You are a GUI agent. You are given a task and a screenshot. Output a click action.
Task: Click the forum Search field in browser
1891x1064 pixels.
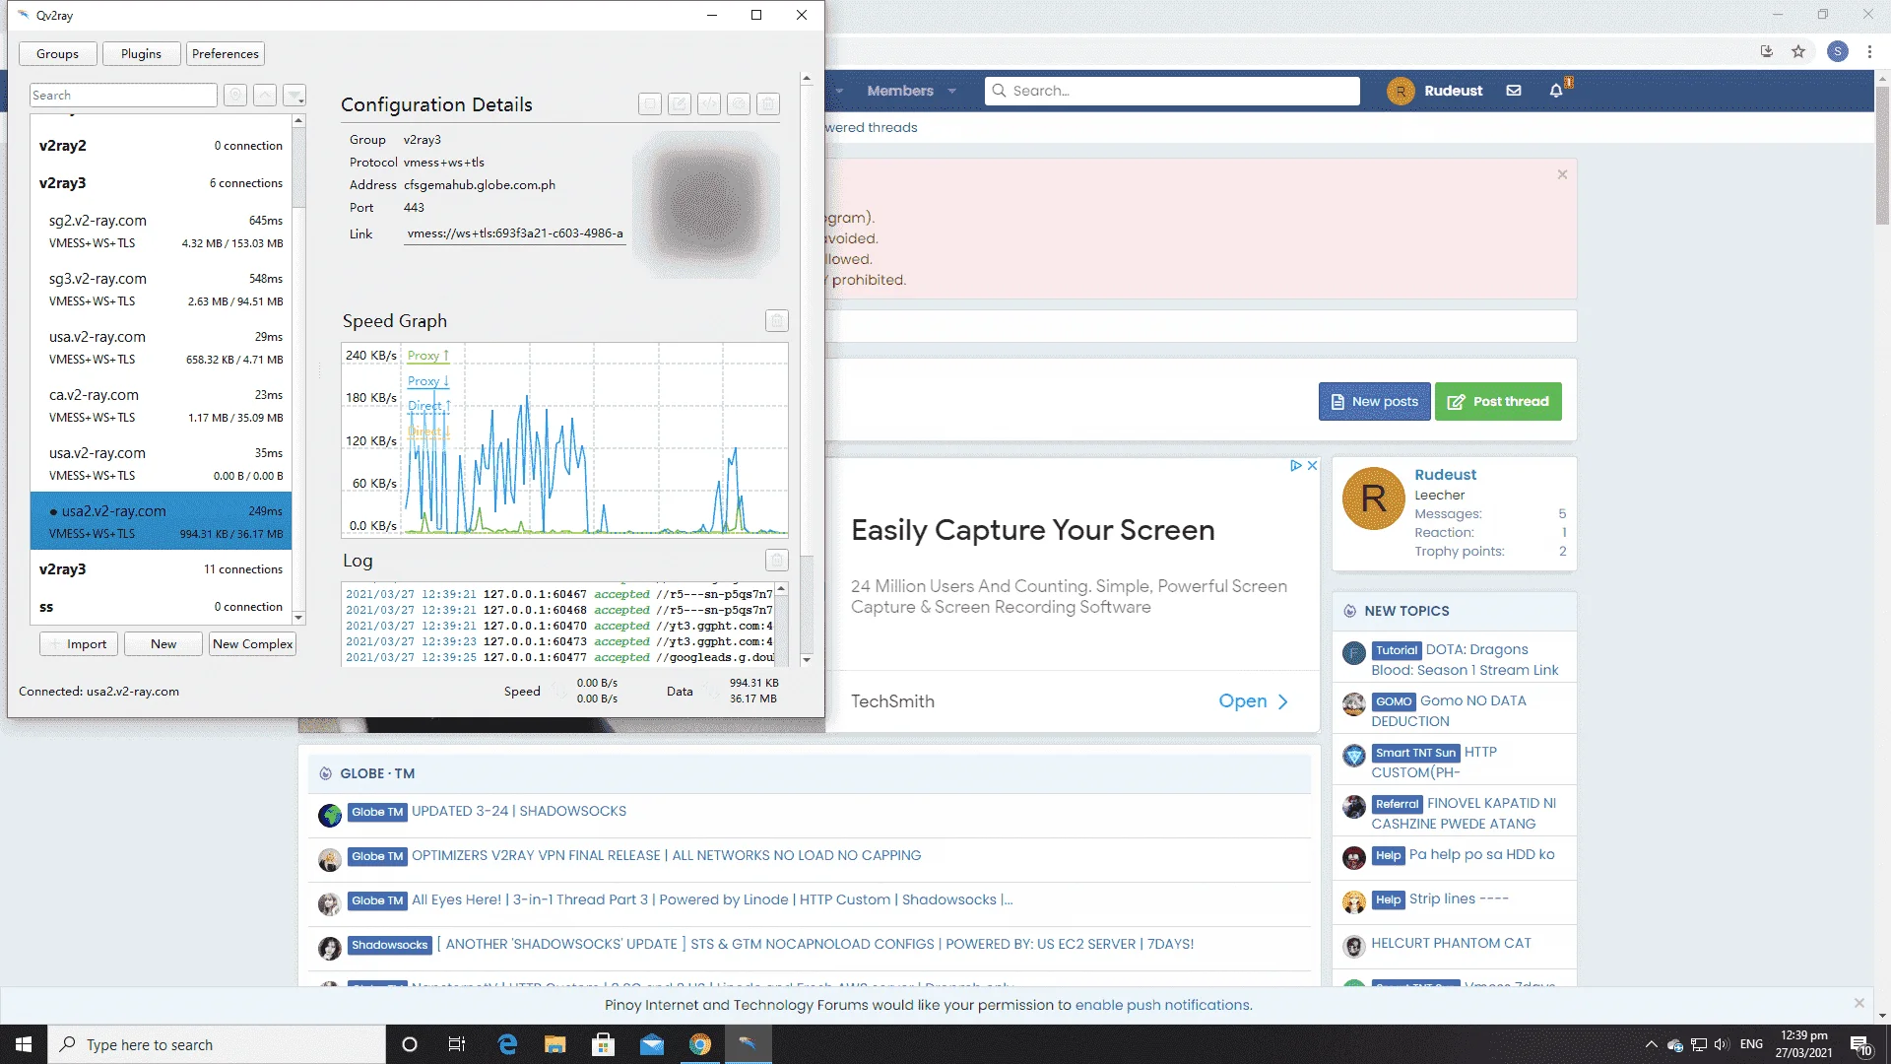click(1172, 91)
